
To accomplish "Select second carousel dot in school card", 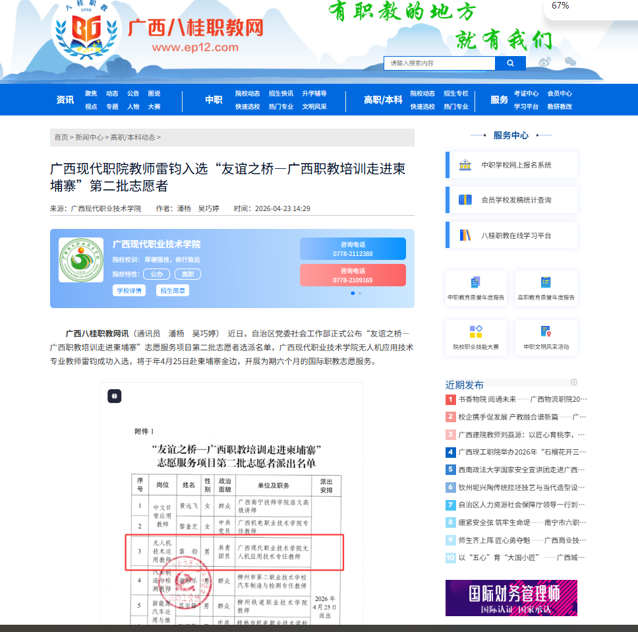I will pos(360,293).
